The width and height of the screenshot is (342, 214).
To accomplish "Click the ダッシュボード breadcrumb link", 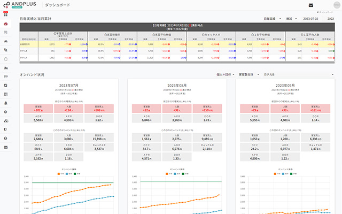I will pyautogui.click(x=326, y=12).
